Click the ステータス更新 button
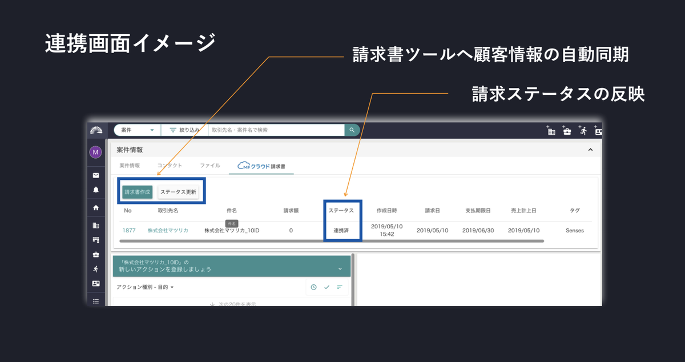685x362 pixels. [x=178, y=192]
